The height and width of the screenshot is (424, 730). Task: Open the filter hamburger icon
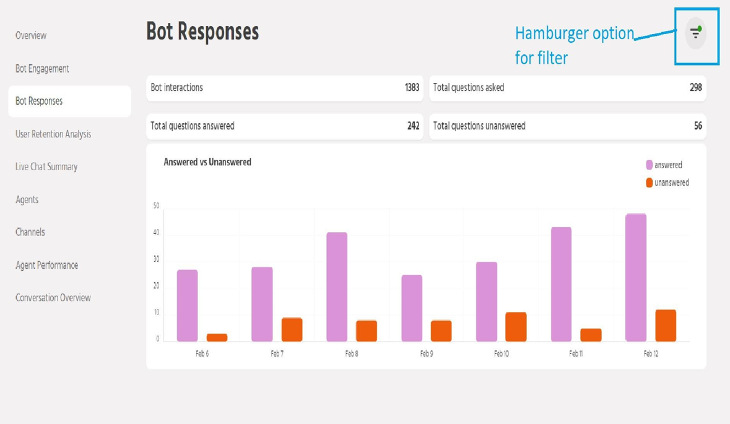(x=696, y=33)
